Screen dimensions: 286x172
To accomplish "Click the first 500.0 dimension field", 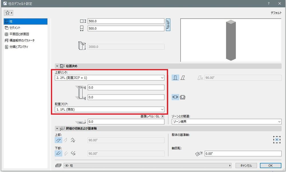I will (126, 21).
